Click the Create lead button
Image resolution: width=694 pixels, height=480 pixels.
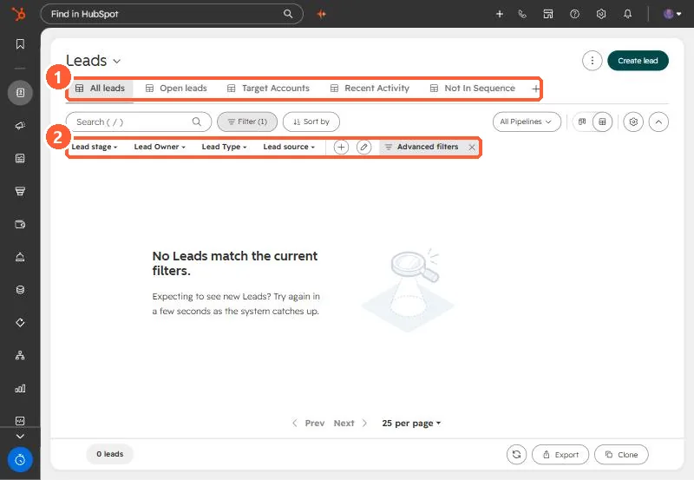pyautogui.click(x=638, y=61)
